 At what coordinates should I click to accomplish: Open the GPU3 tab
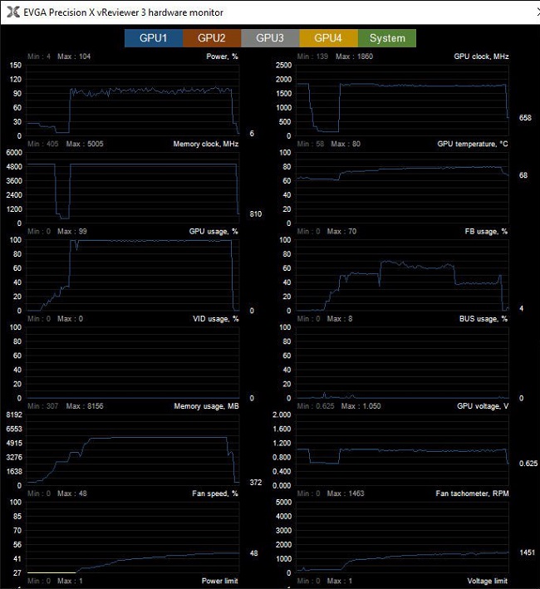coord(270,38)
